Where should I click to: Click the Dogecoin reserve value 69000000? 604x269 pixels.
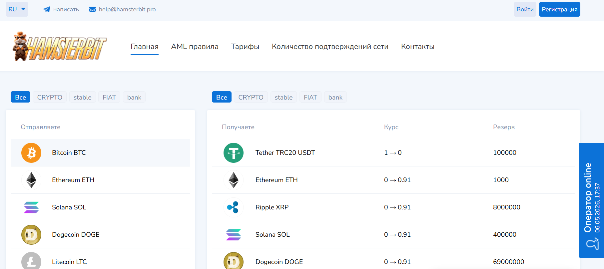(x=509, y=262)
